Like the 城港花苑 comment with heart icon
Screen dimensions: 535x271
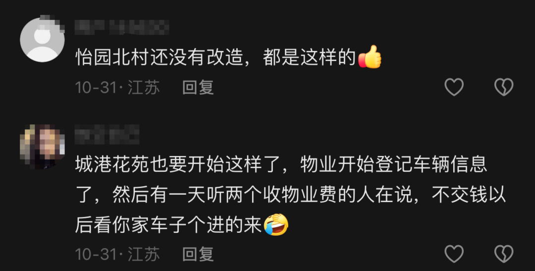click(x=454, y=254)
